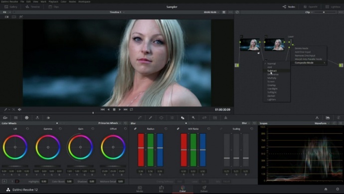Open the Sizing palette icon

coord(204,118)
